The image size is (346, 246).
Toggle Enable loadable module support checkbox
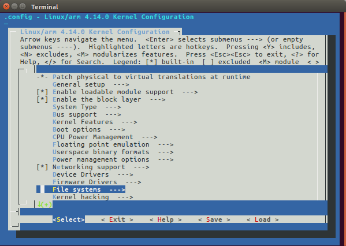point(42,92)
